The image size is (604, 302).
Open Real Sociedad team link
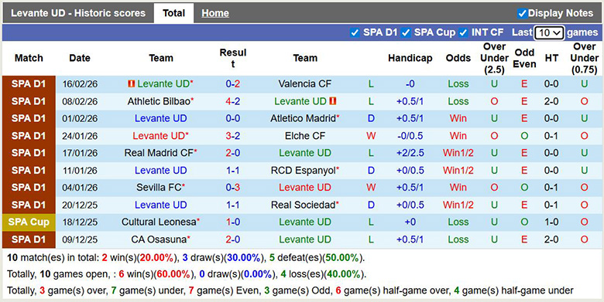coord(303,205)
